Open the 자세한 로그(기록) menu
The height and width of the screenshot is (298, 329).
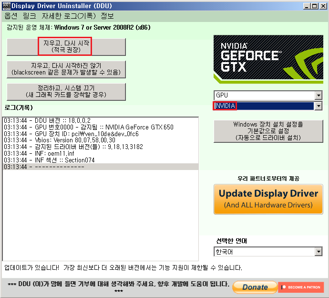click(69, 16)
